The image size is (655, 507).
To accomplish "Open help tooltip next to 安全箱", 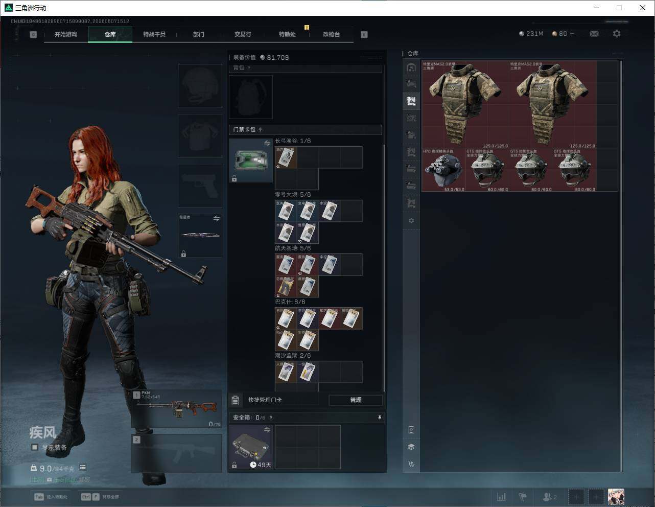I will [x=271, y=418].
